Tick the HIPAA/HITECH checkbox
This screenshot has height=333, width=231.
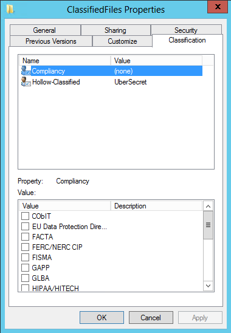pos(25,288)
